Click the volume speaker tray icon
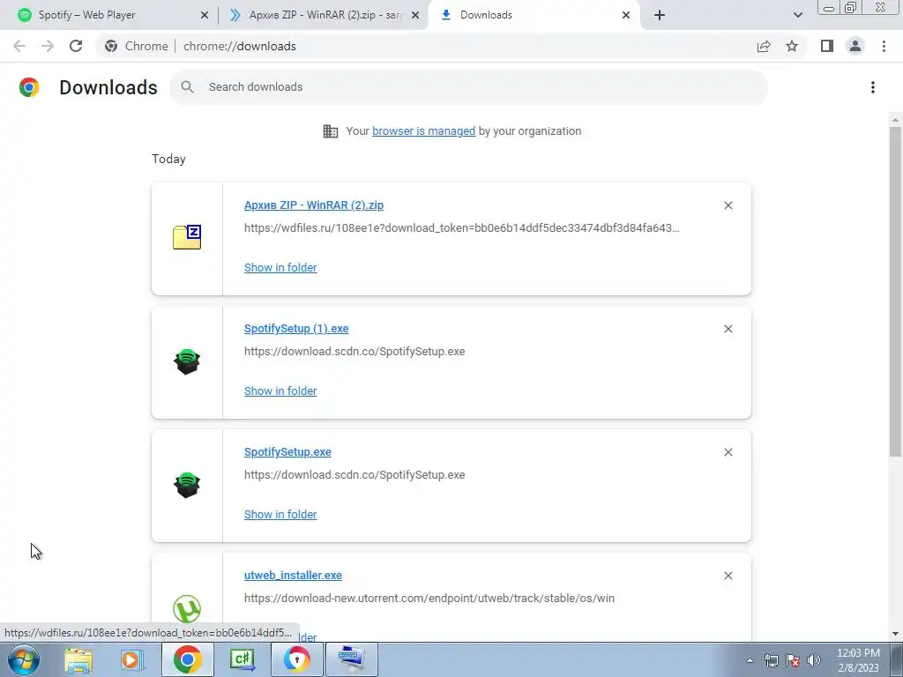This screenshot has width=903, height=677. click(x=814, y=661)
